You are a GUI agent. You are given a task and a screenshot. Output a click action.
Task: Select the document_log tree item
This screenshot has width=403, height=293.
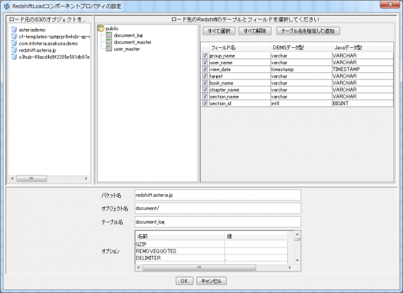(x=128, y=35)
